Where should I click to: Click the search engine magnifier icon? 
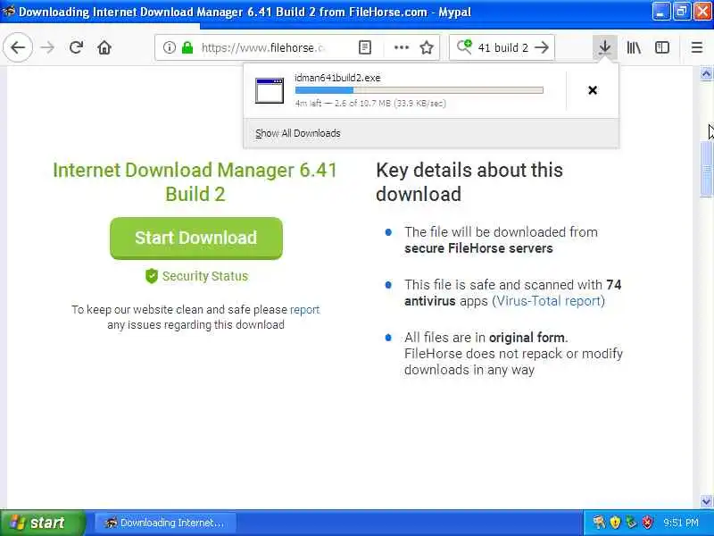pos(464,46)
